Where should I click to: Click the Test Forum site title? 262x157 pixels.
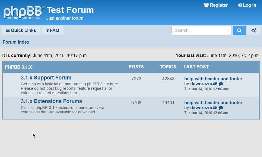click(70, 10)
